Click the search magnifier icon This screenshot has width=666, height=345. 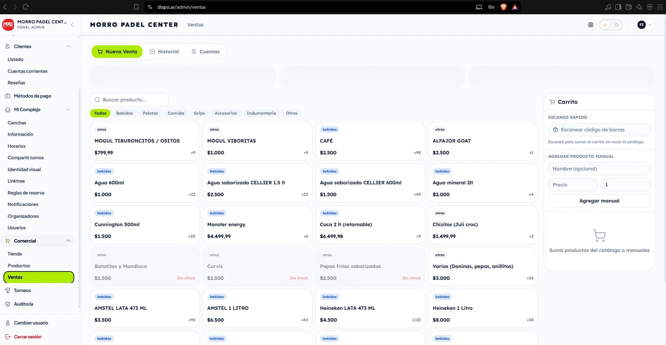[x=97, y=100]
